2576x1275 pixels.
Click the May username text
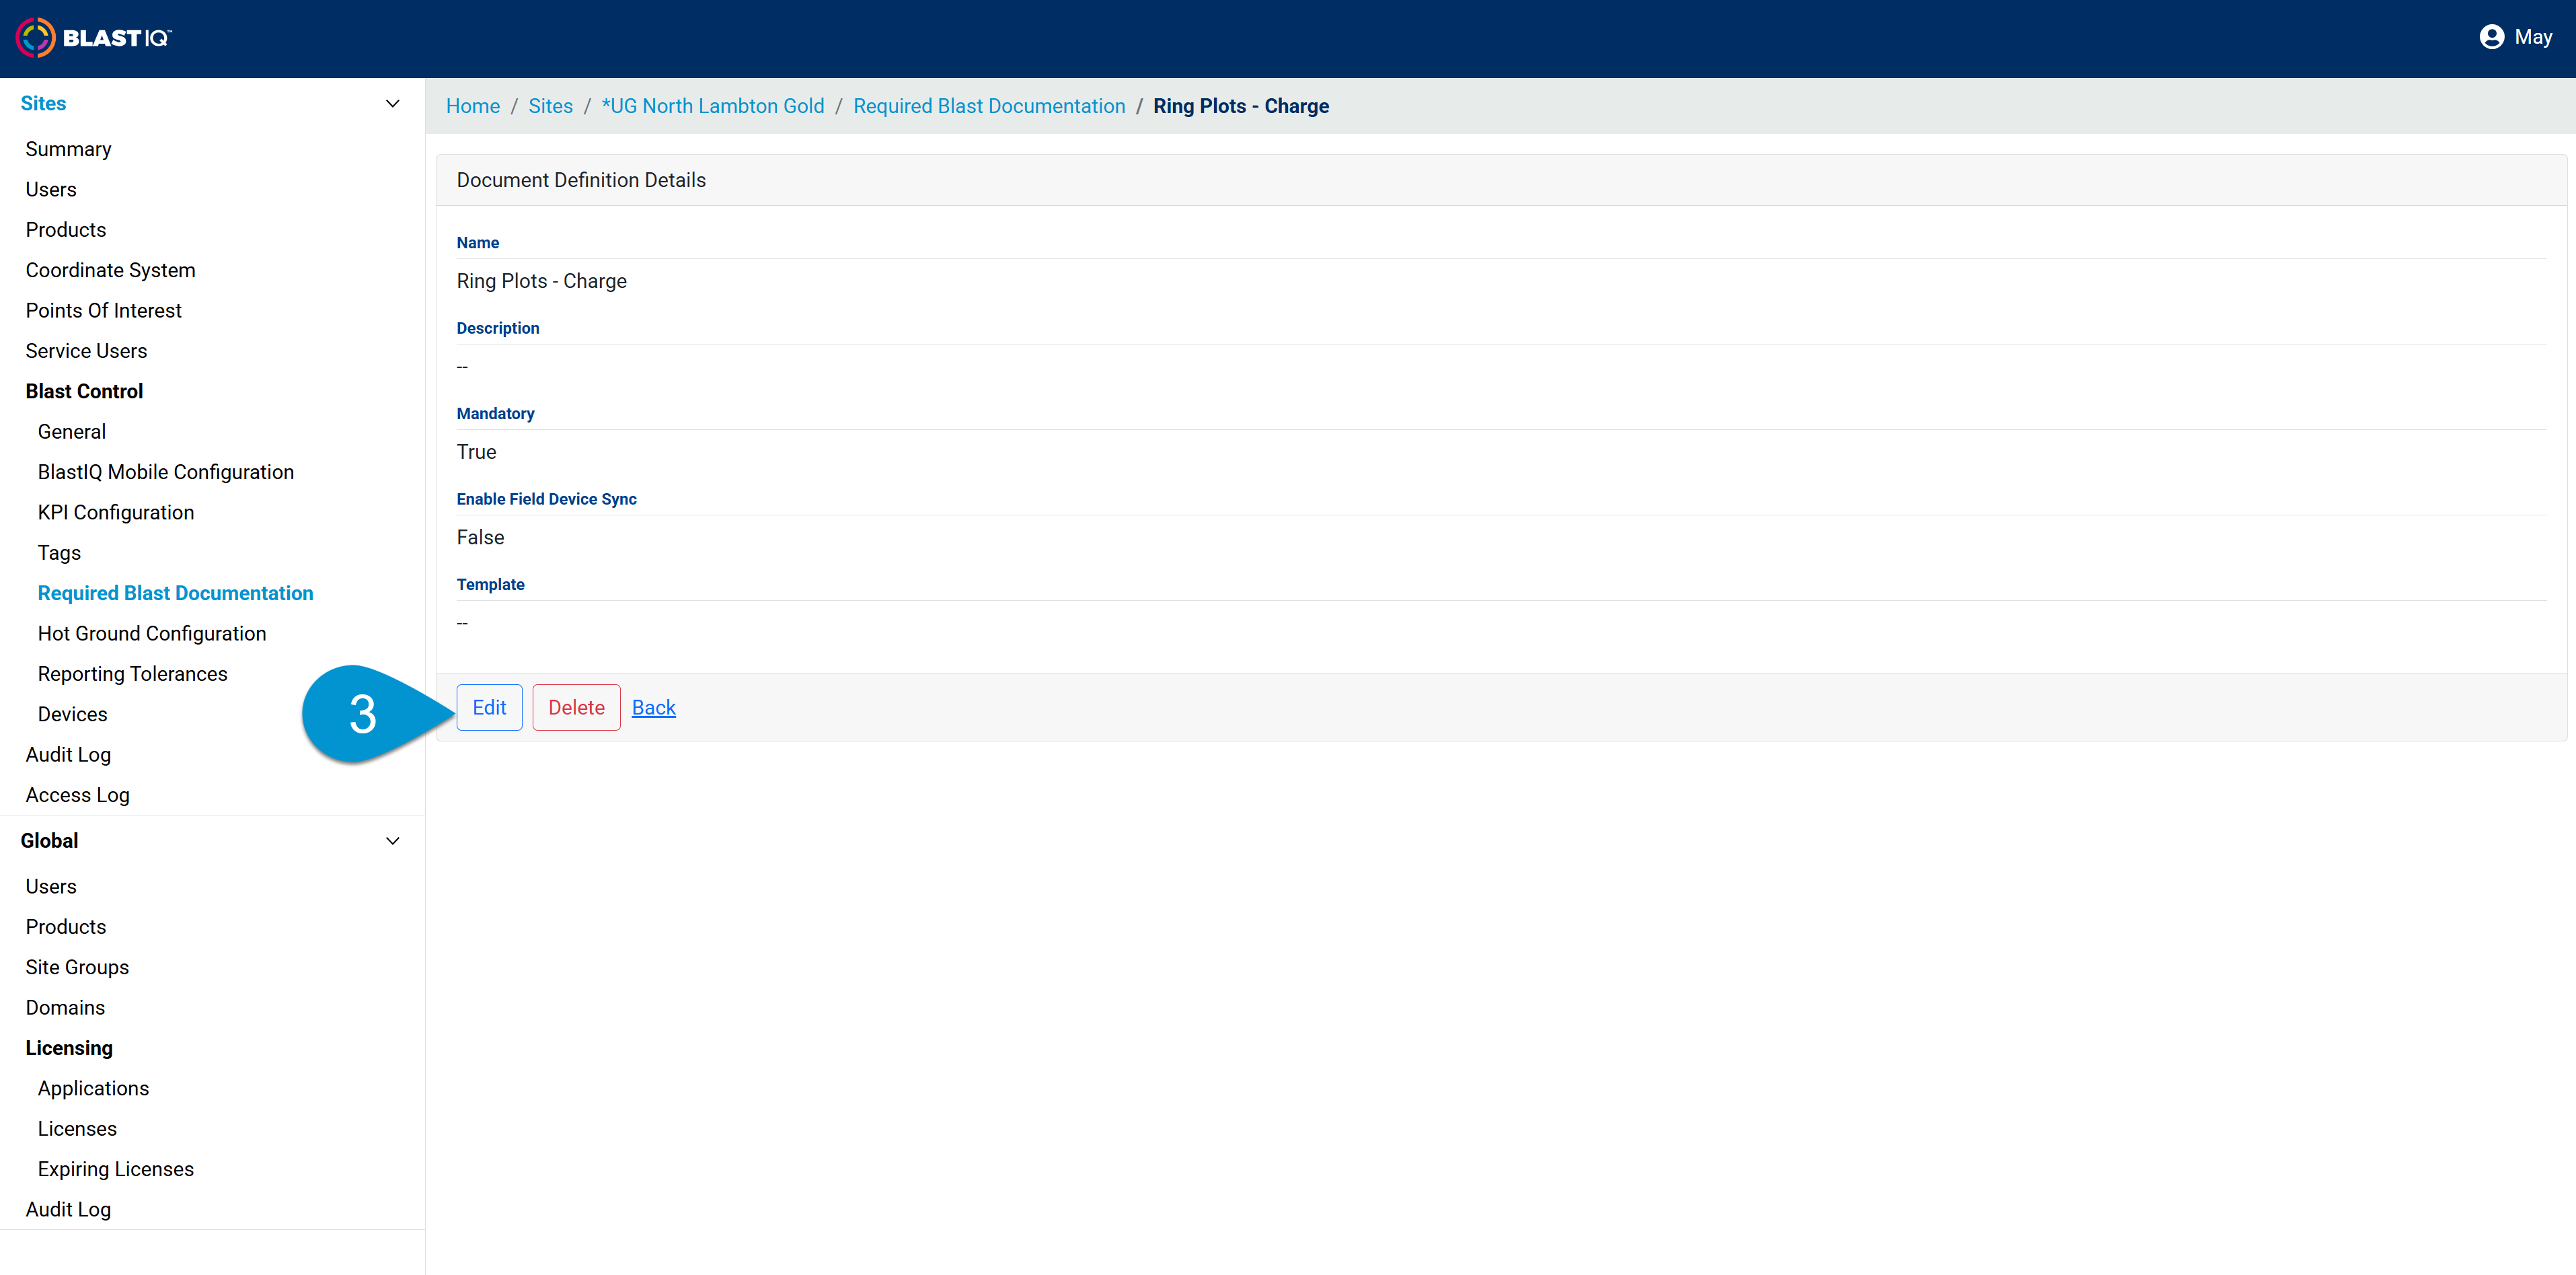2533,37
